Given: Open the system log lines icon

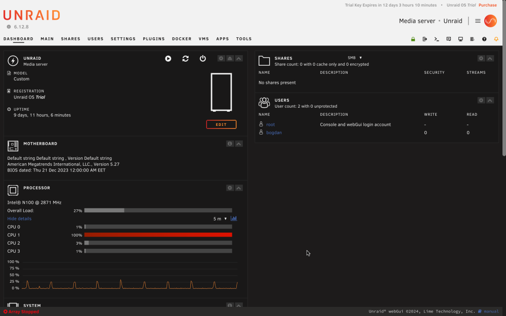Looking at the screenshot, I should pos(473,39).
